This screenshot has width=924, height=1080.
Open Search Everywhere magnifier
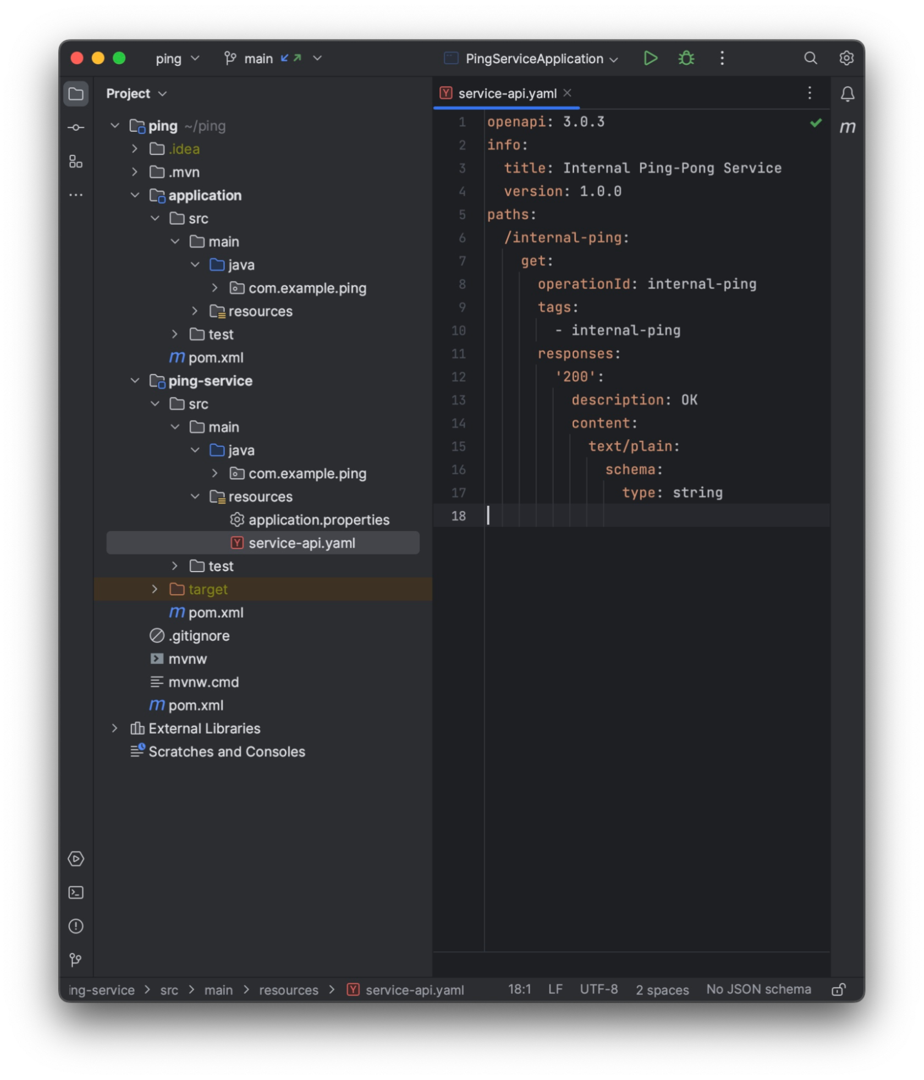click(x=810, y=58)
